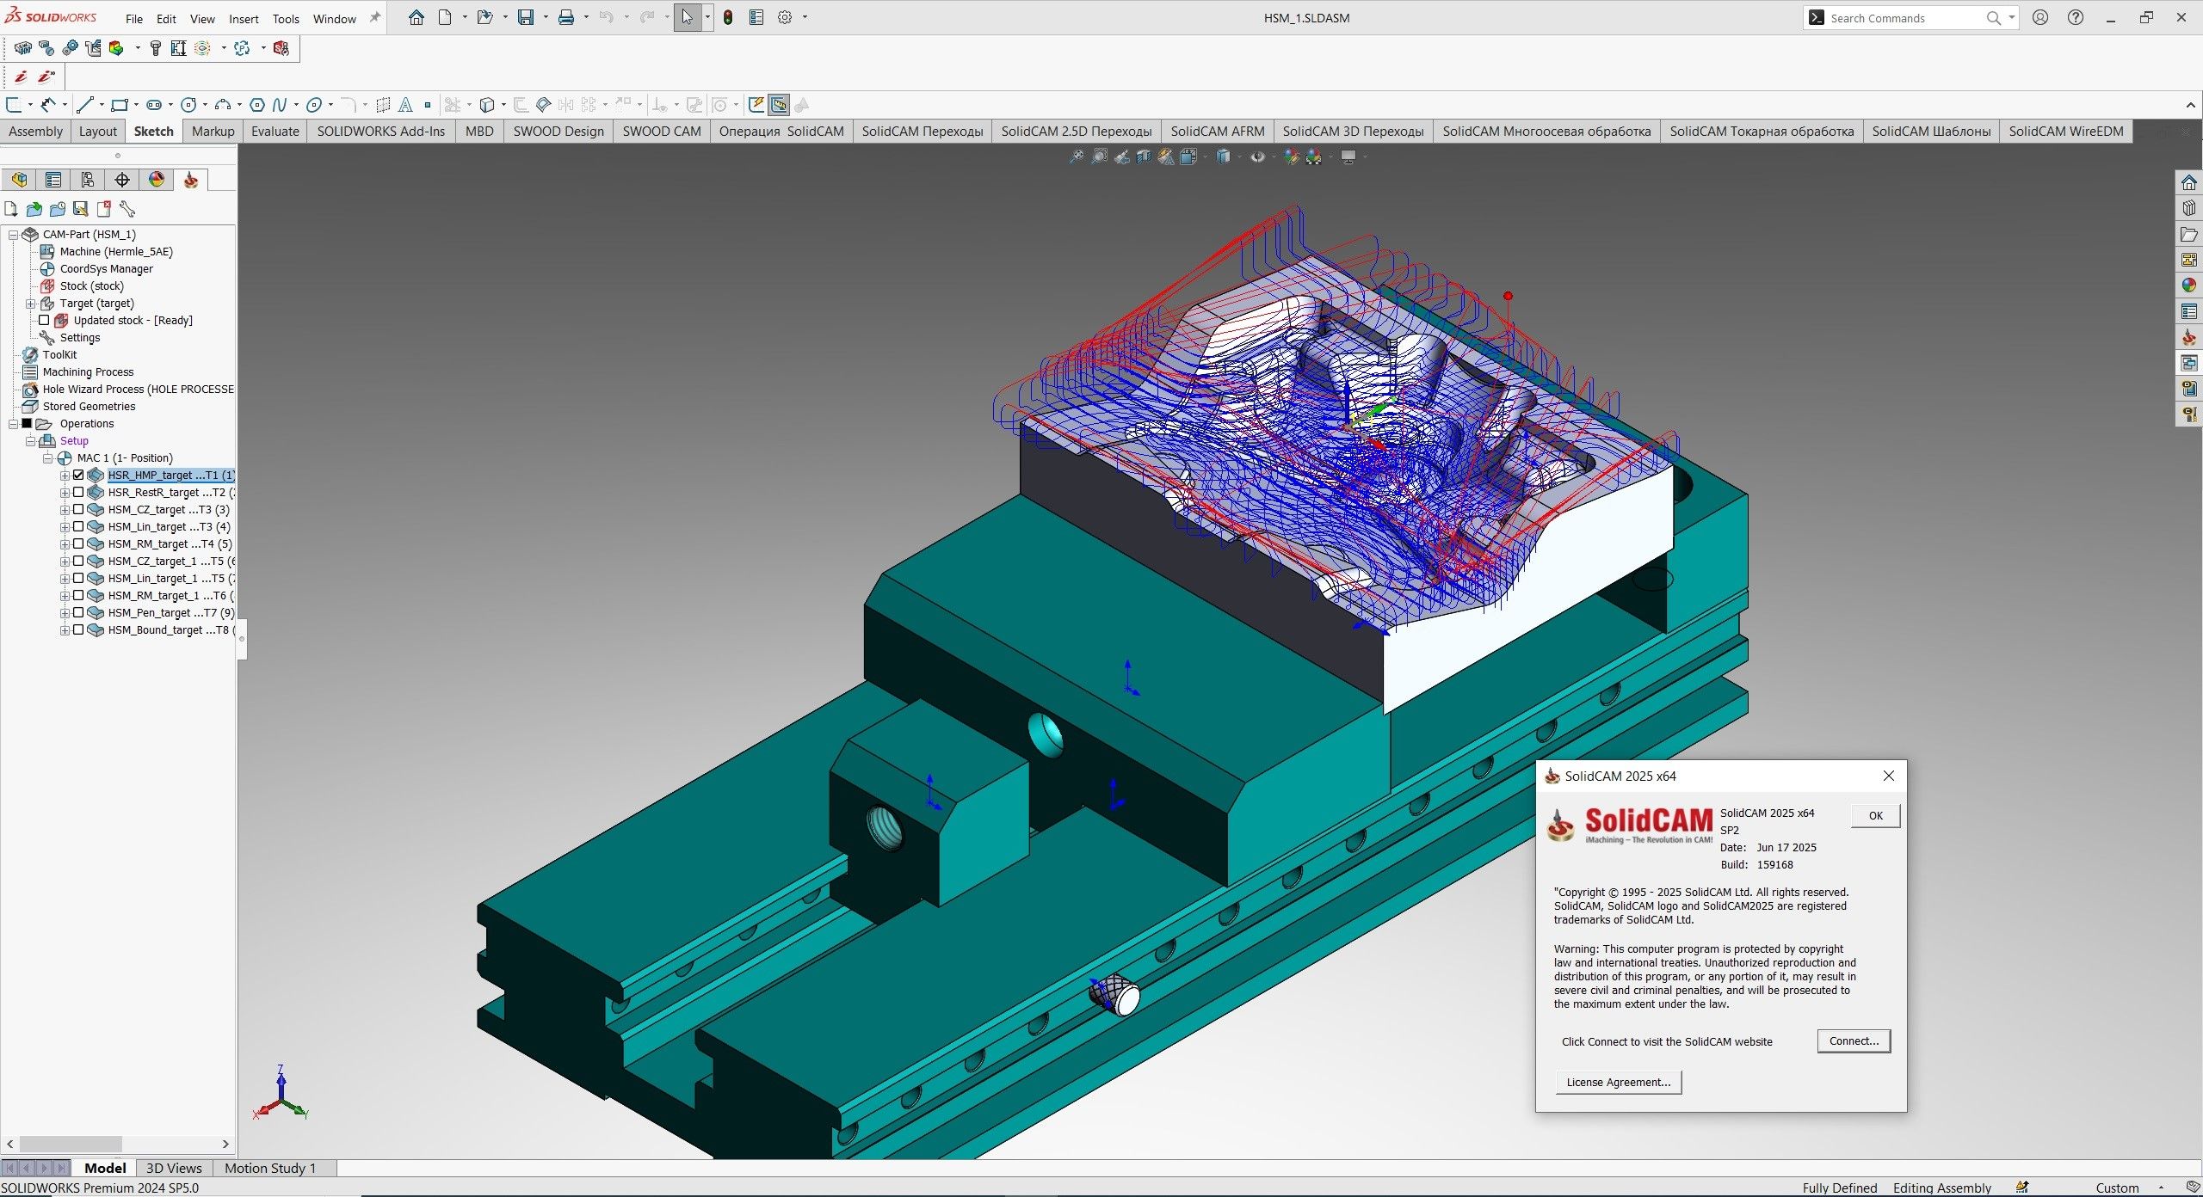Open the SolidCAM machining tree panel tab
2203x1197 pixels.
tap(191, 180)
